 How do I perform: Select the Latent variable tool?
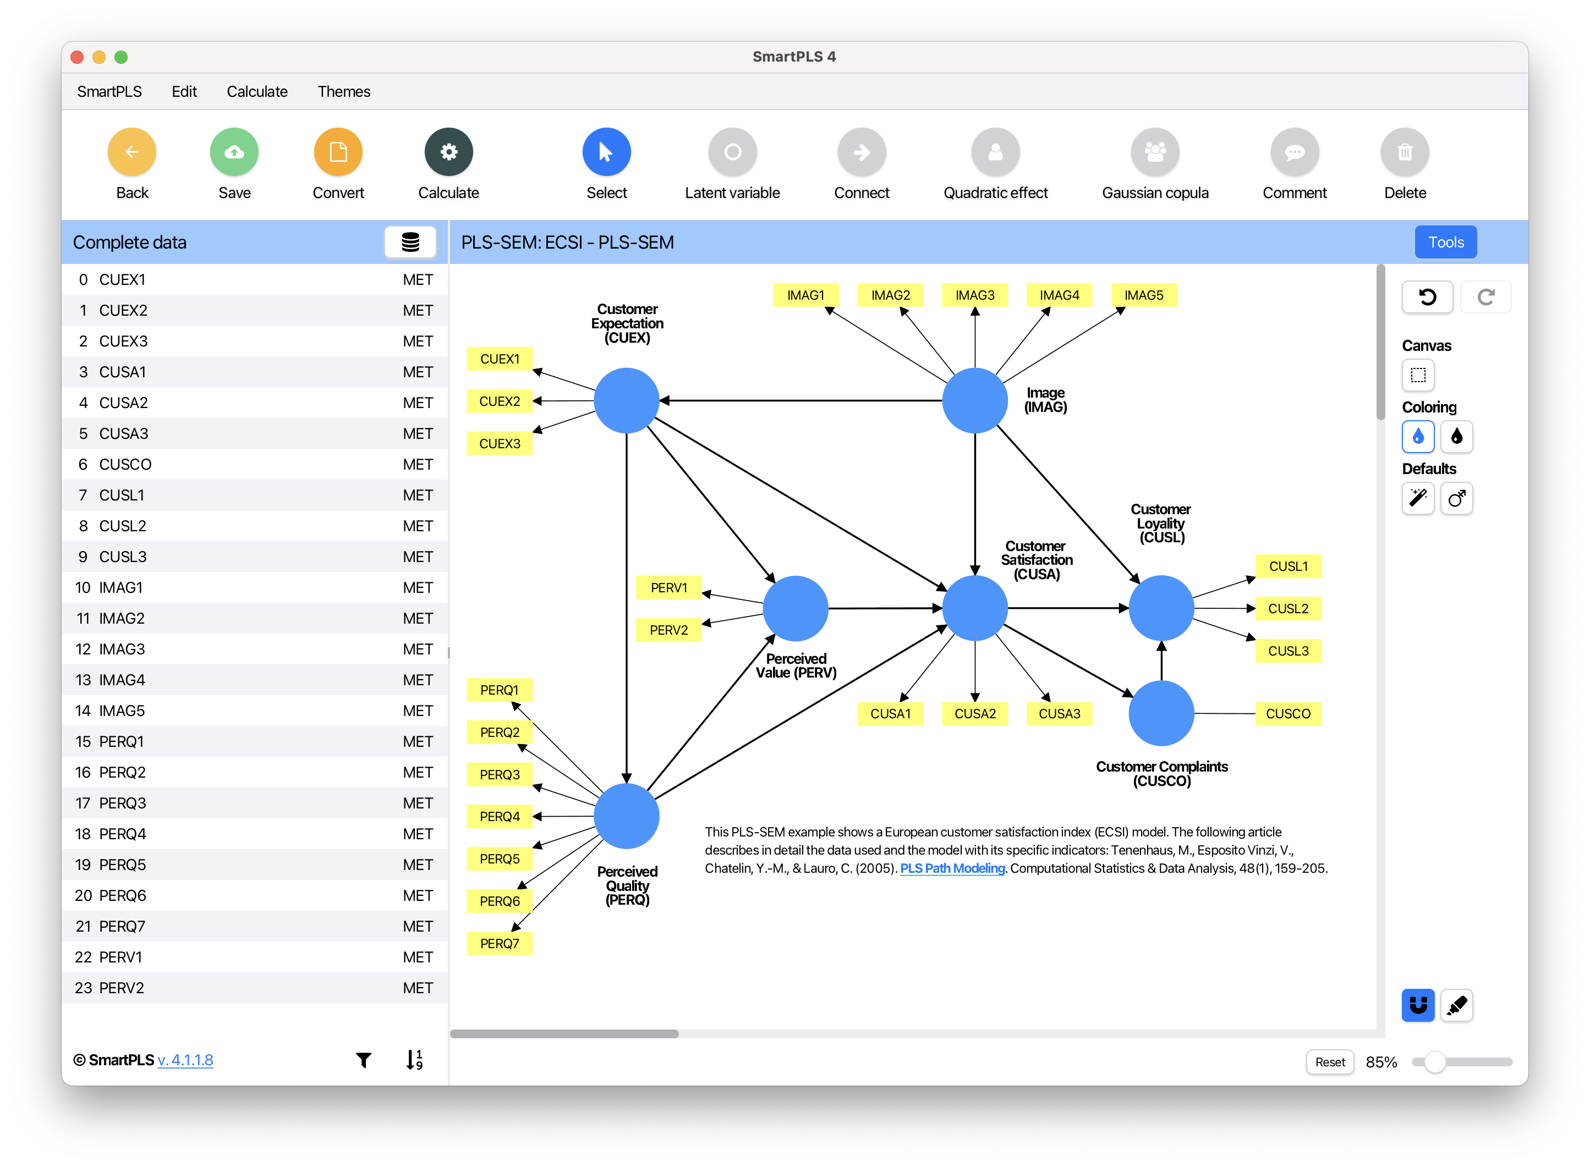[x=732, y=152]
